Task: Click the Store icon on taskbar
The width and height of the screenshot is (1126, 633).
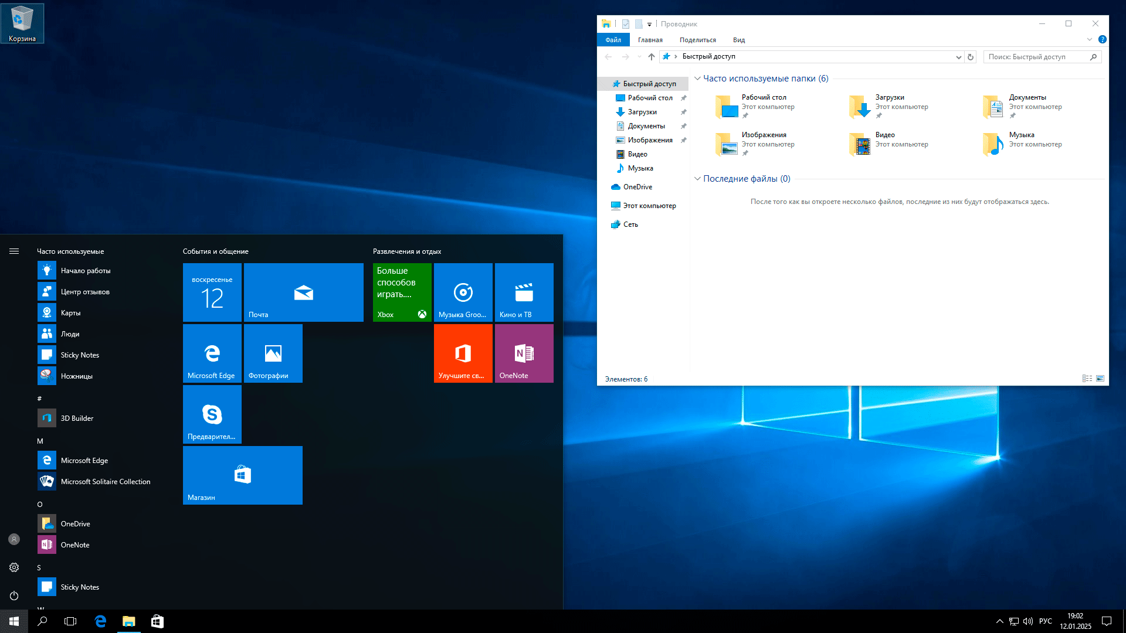Action: [x=157, y=621]
